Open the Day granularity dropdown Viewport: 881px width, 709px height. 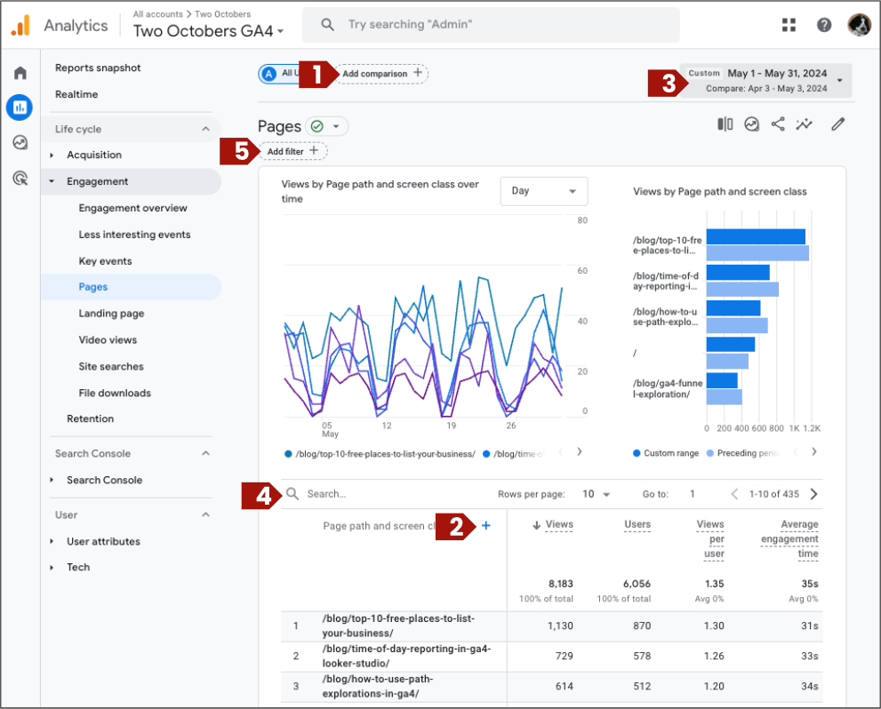coord(544,191)
